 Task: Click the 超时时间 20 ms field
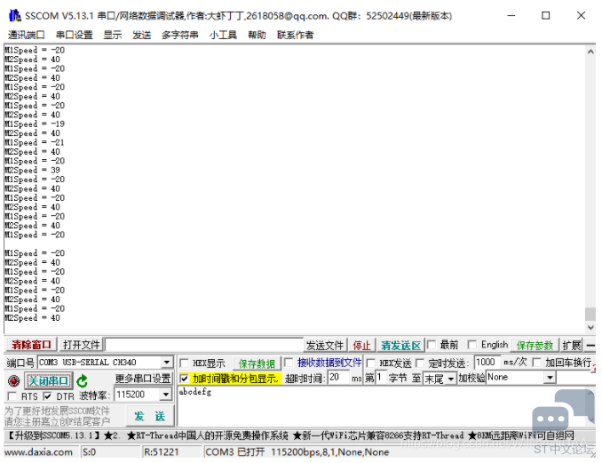[338, 378]
